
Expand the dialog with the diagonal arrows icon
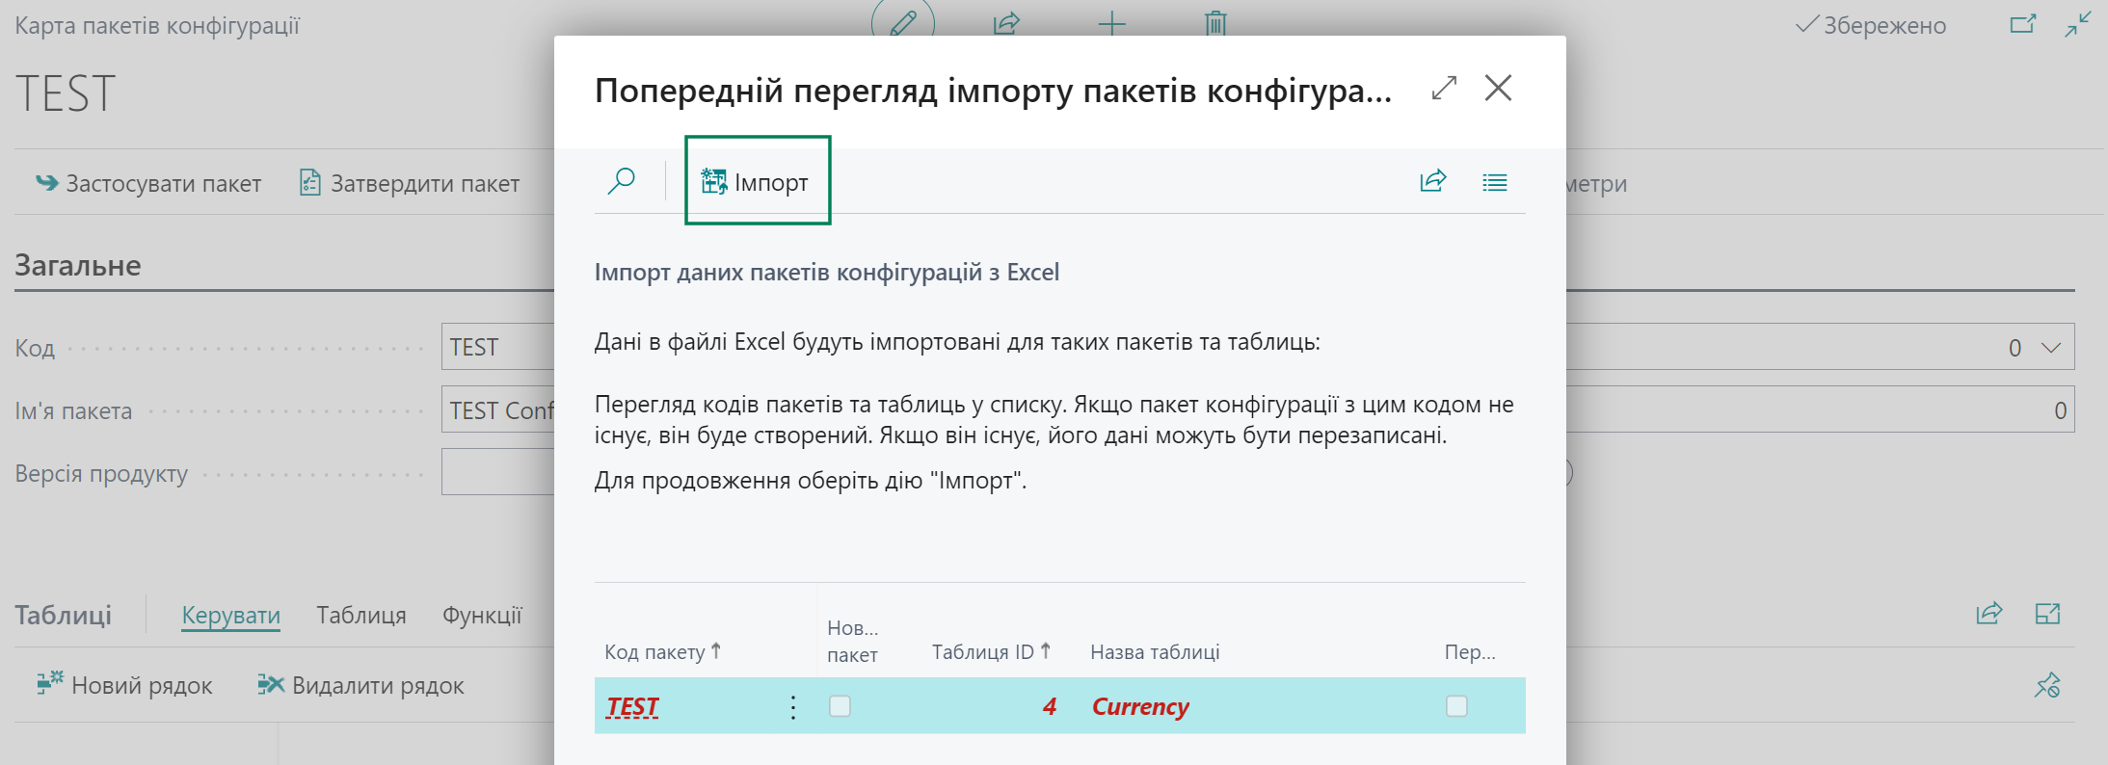tap(1444, 89)
